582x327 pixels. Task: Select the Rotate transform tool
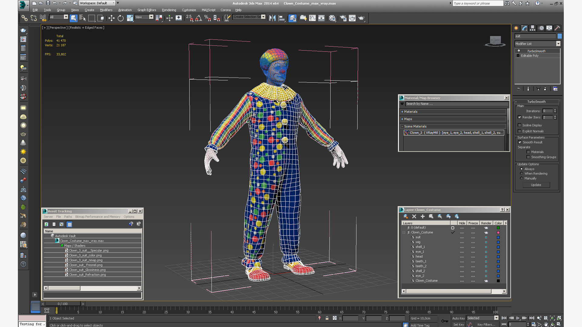pyautogui.click(x=121, y=18)
